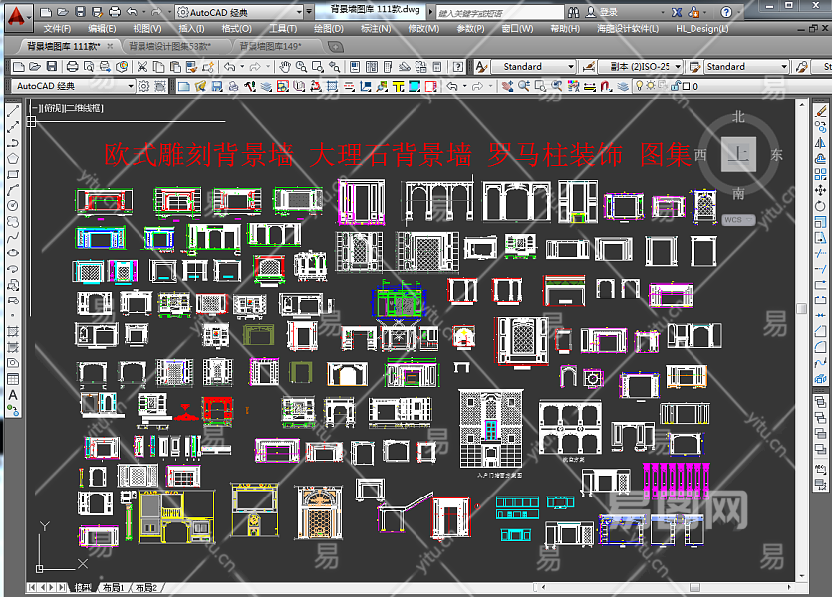
Task: Select the Circle draw tool
Action: [x=13, y=205]
